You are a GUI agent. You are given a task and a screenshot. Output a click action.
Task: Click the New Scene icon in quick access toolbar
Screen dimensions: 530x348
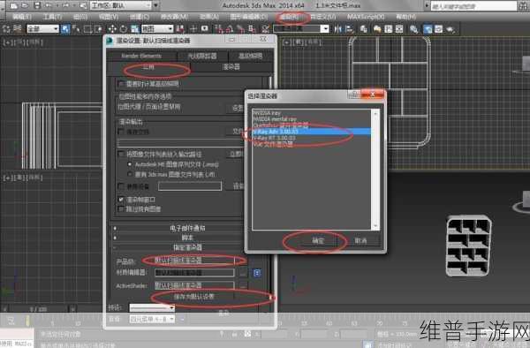pyautogui.click(x=13, y=5)
